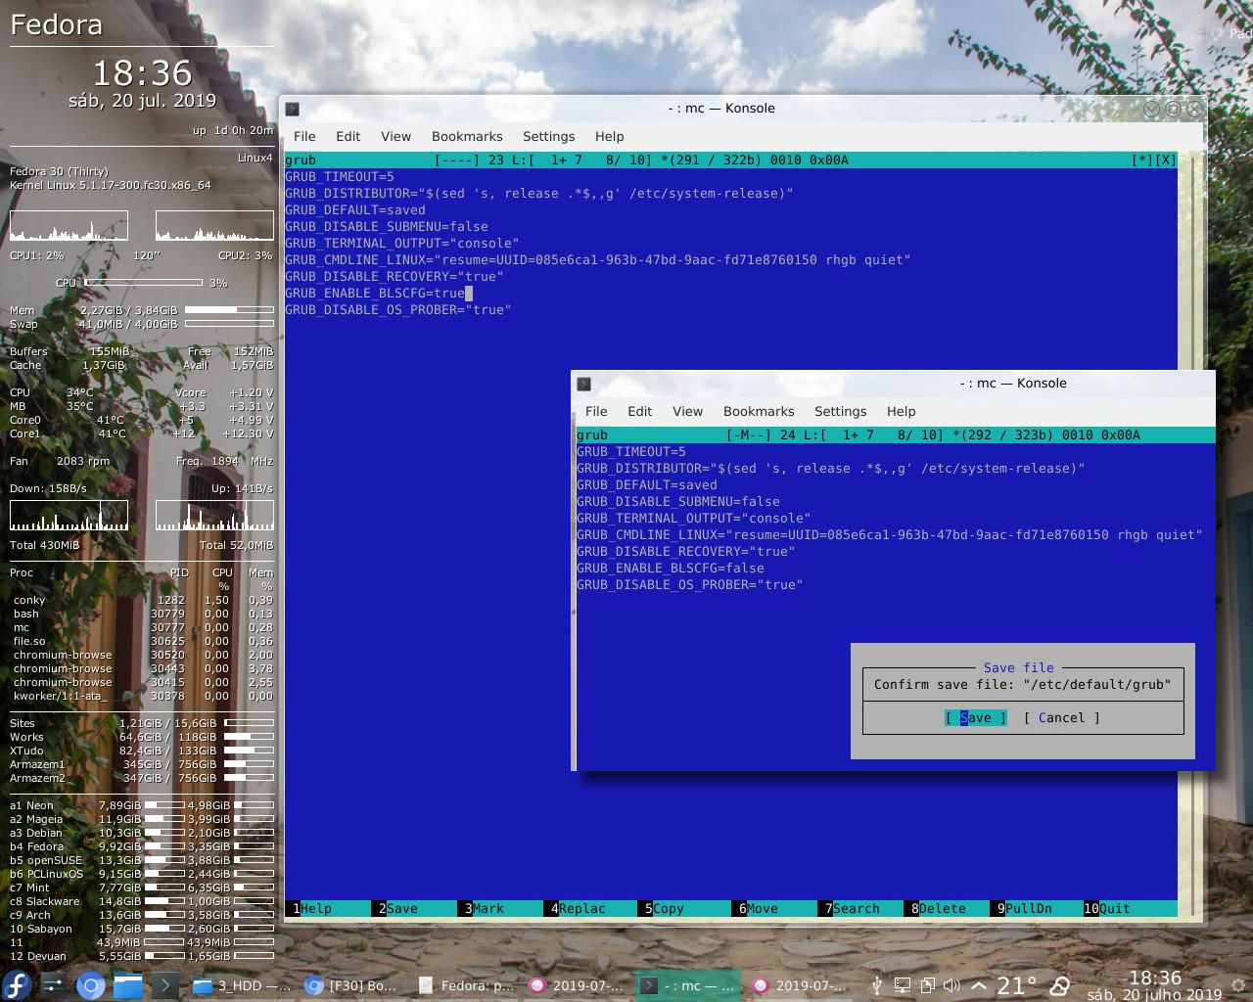The width and height of the screenshot is (1253, 1002).
Task: Switch to the [F30] Bo... Chromium task
Action: (x=351, y=985)
